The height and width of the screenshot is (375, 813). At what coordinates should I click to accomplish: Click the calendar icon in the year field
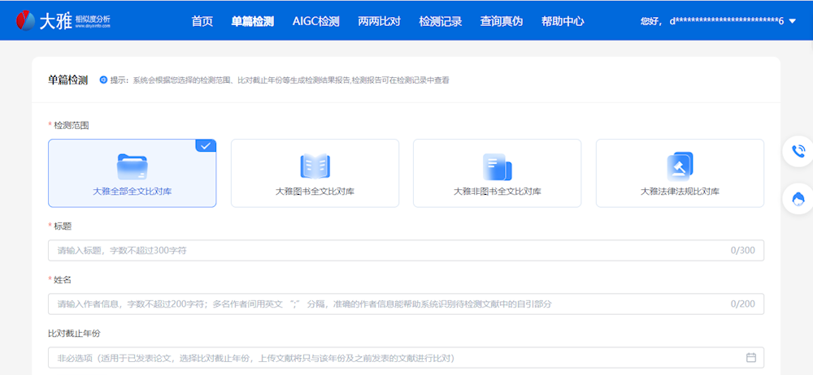click(750, 357)
